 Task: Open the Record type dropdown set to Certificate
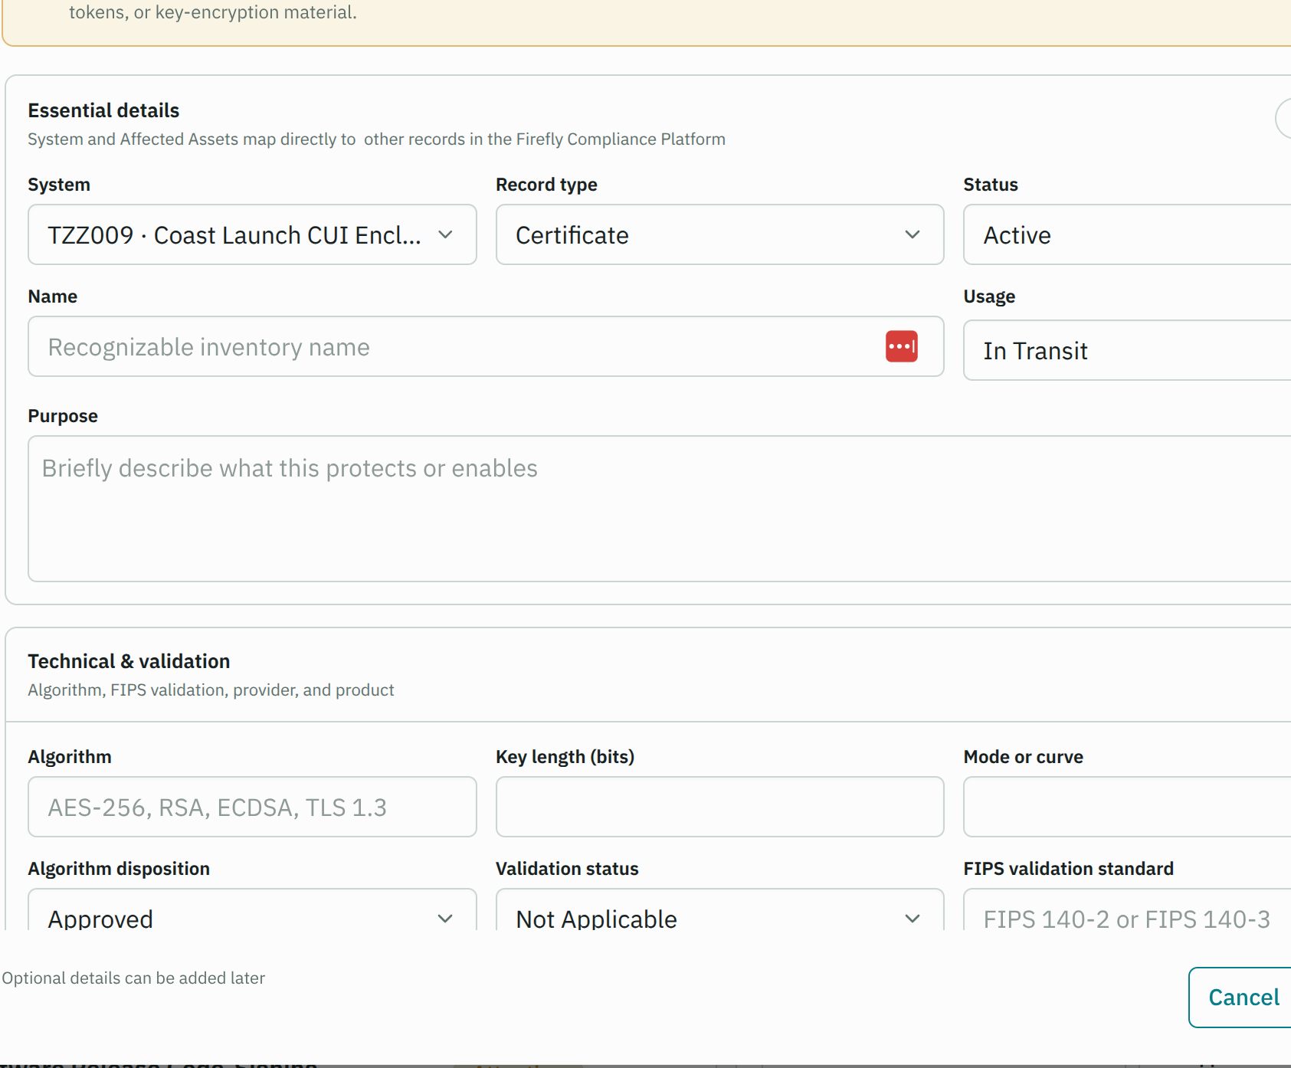(719, 234)
